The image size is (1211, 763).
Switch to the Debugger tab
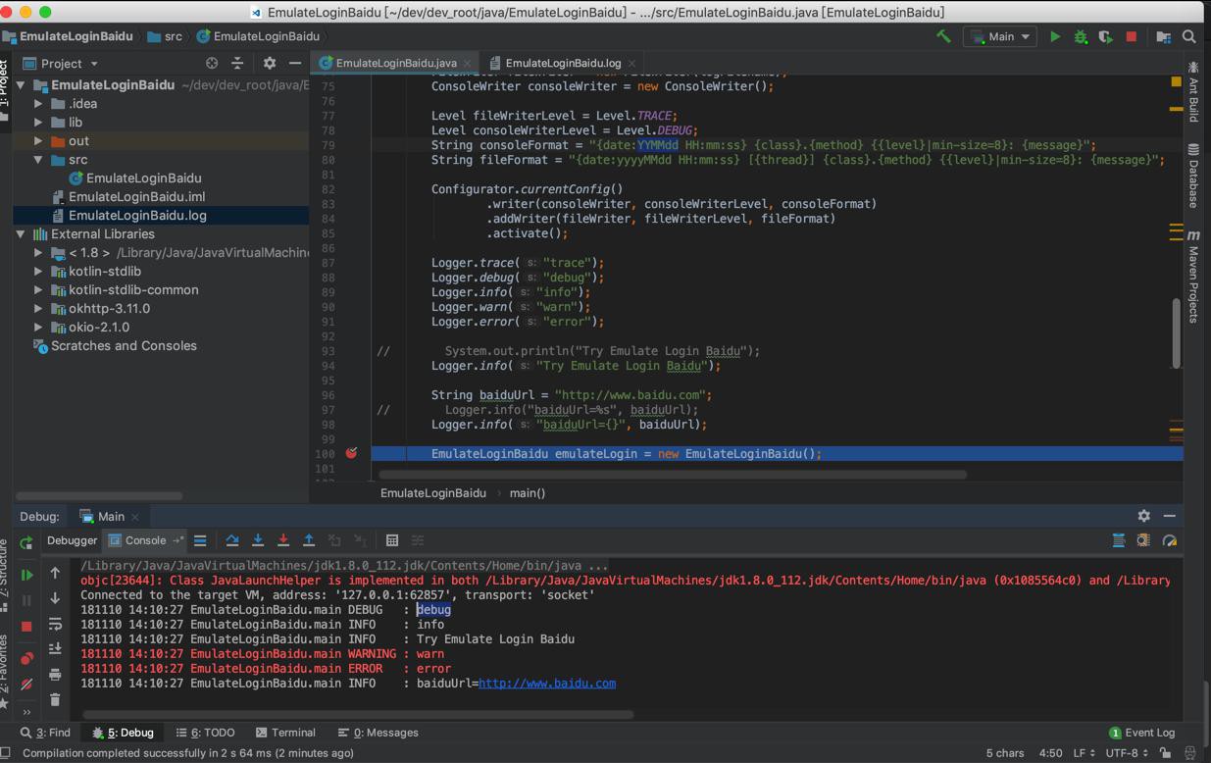[x=72, y=540]
